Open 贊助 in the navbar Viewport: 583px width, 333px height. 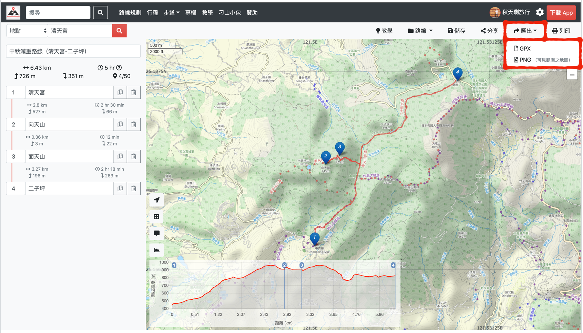[252, 12]
